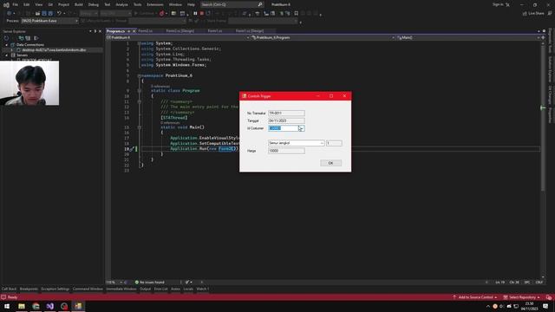Open the Praktikum_6.Program class dropdown

393,37
